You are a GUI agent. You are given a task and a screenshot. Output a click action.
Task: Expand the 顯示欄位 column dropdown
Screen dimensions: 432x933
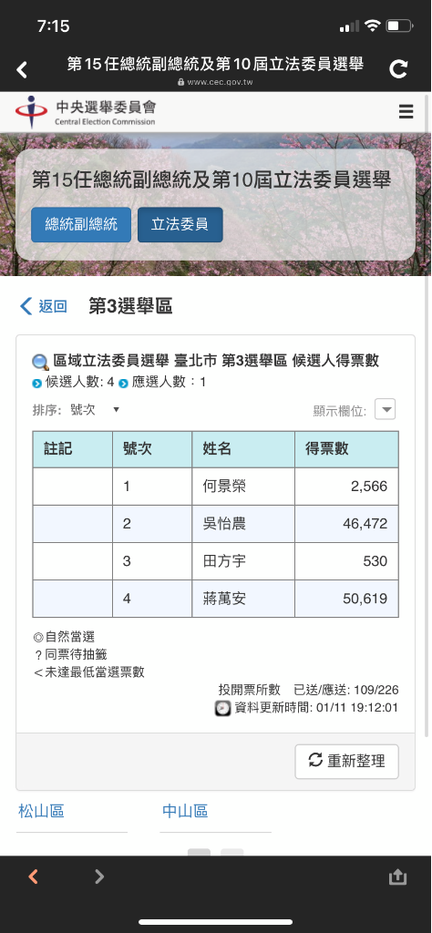pyautogui.click(x=385, y=409)
